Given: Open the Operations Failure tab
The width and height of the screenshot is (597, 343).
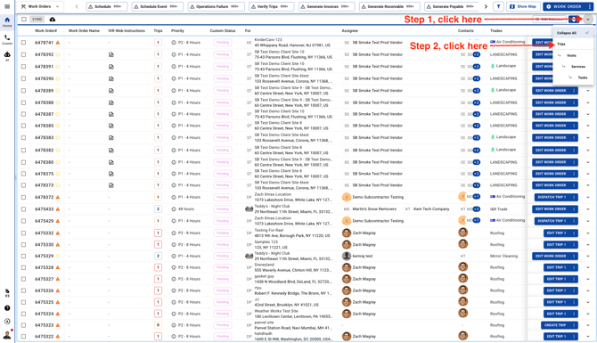Looking at the screenshot, I should point(217,6).
